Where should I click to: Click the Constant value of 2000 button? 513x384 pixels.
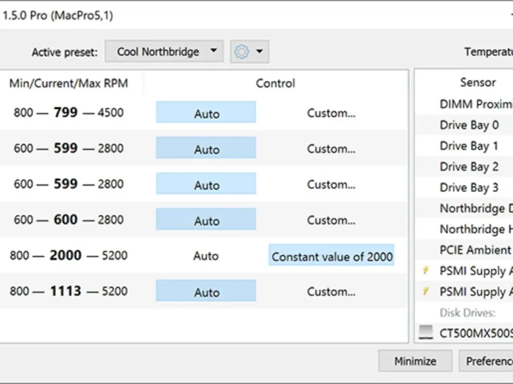[332, 257]
